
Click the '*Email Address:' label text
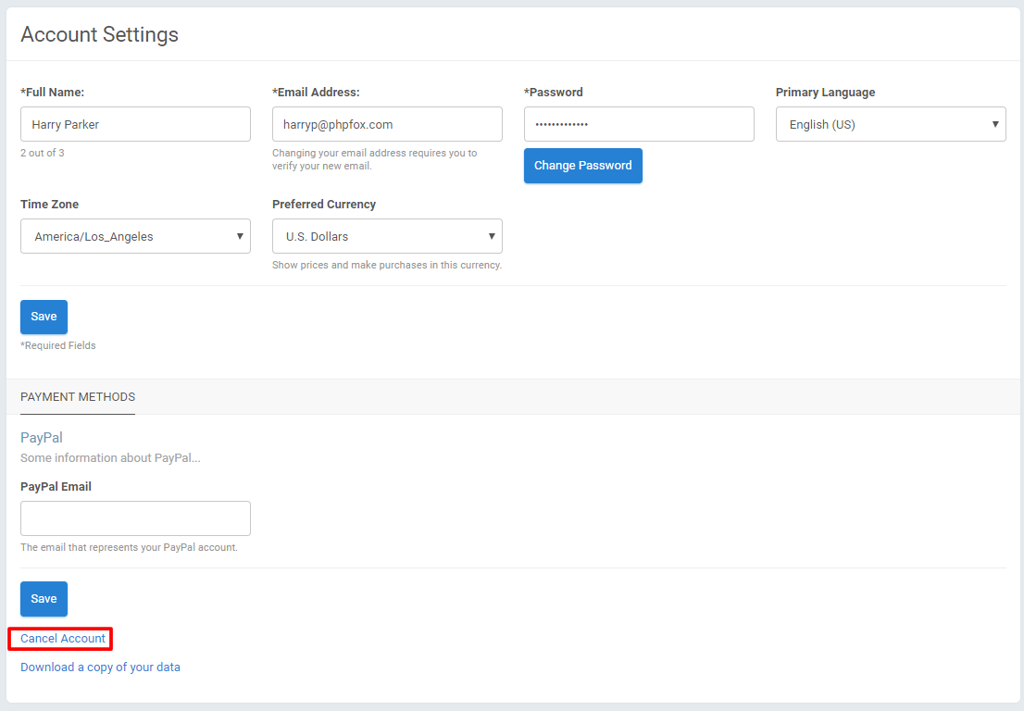coord(316,93)
